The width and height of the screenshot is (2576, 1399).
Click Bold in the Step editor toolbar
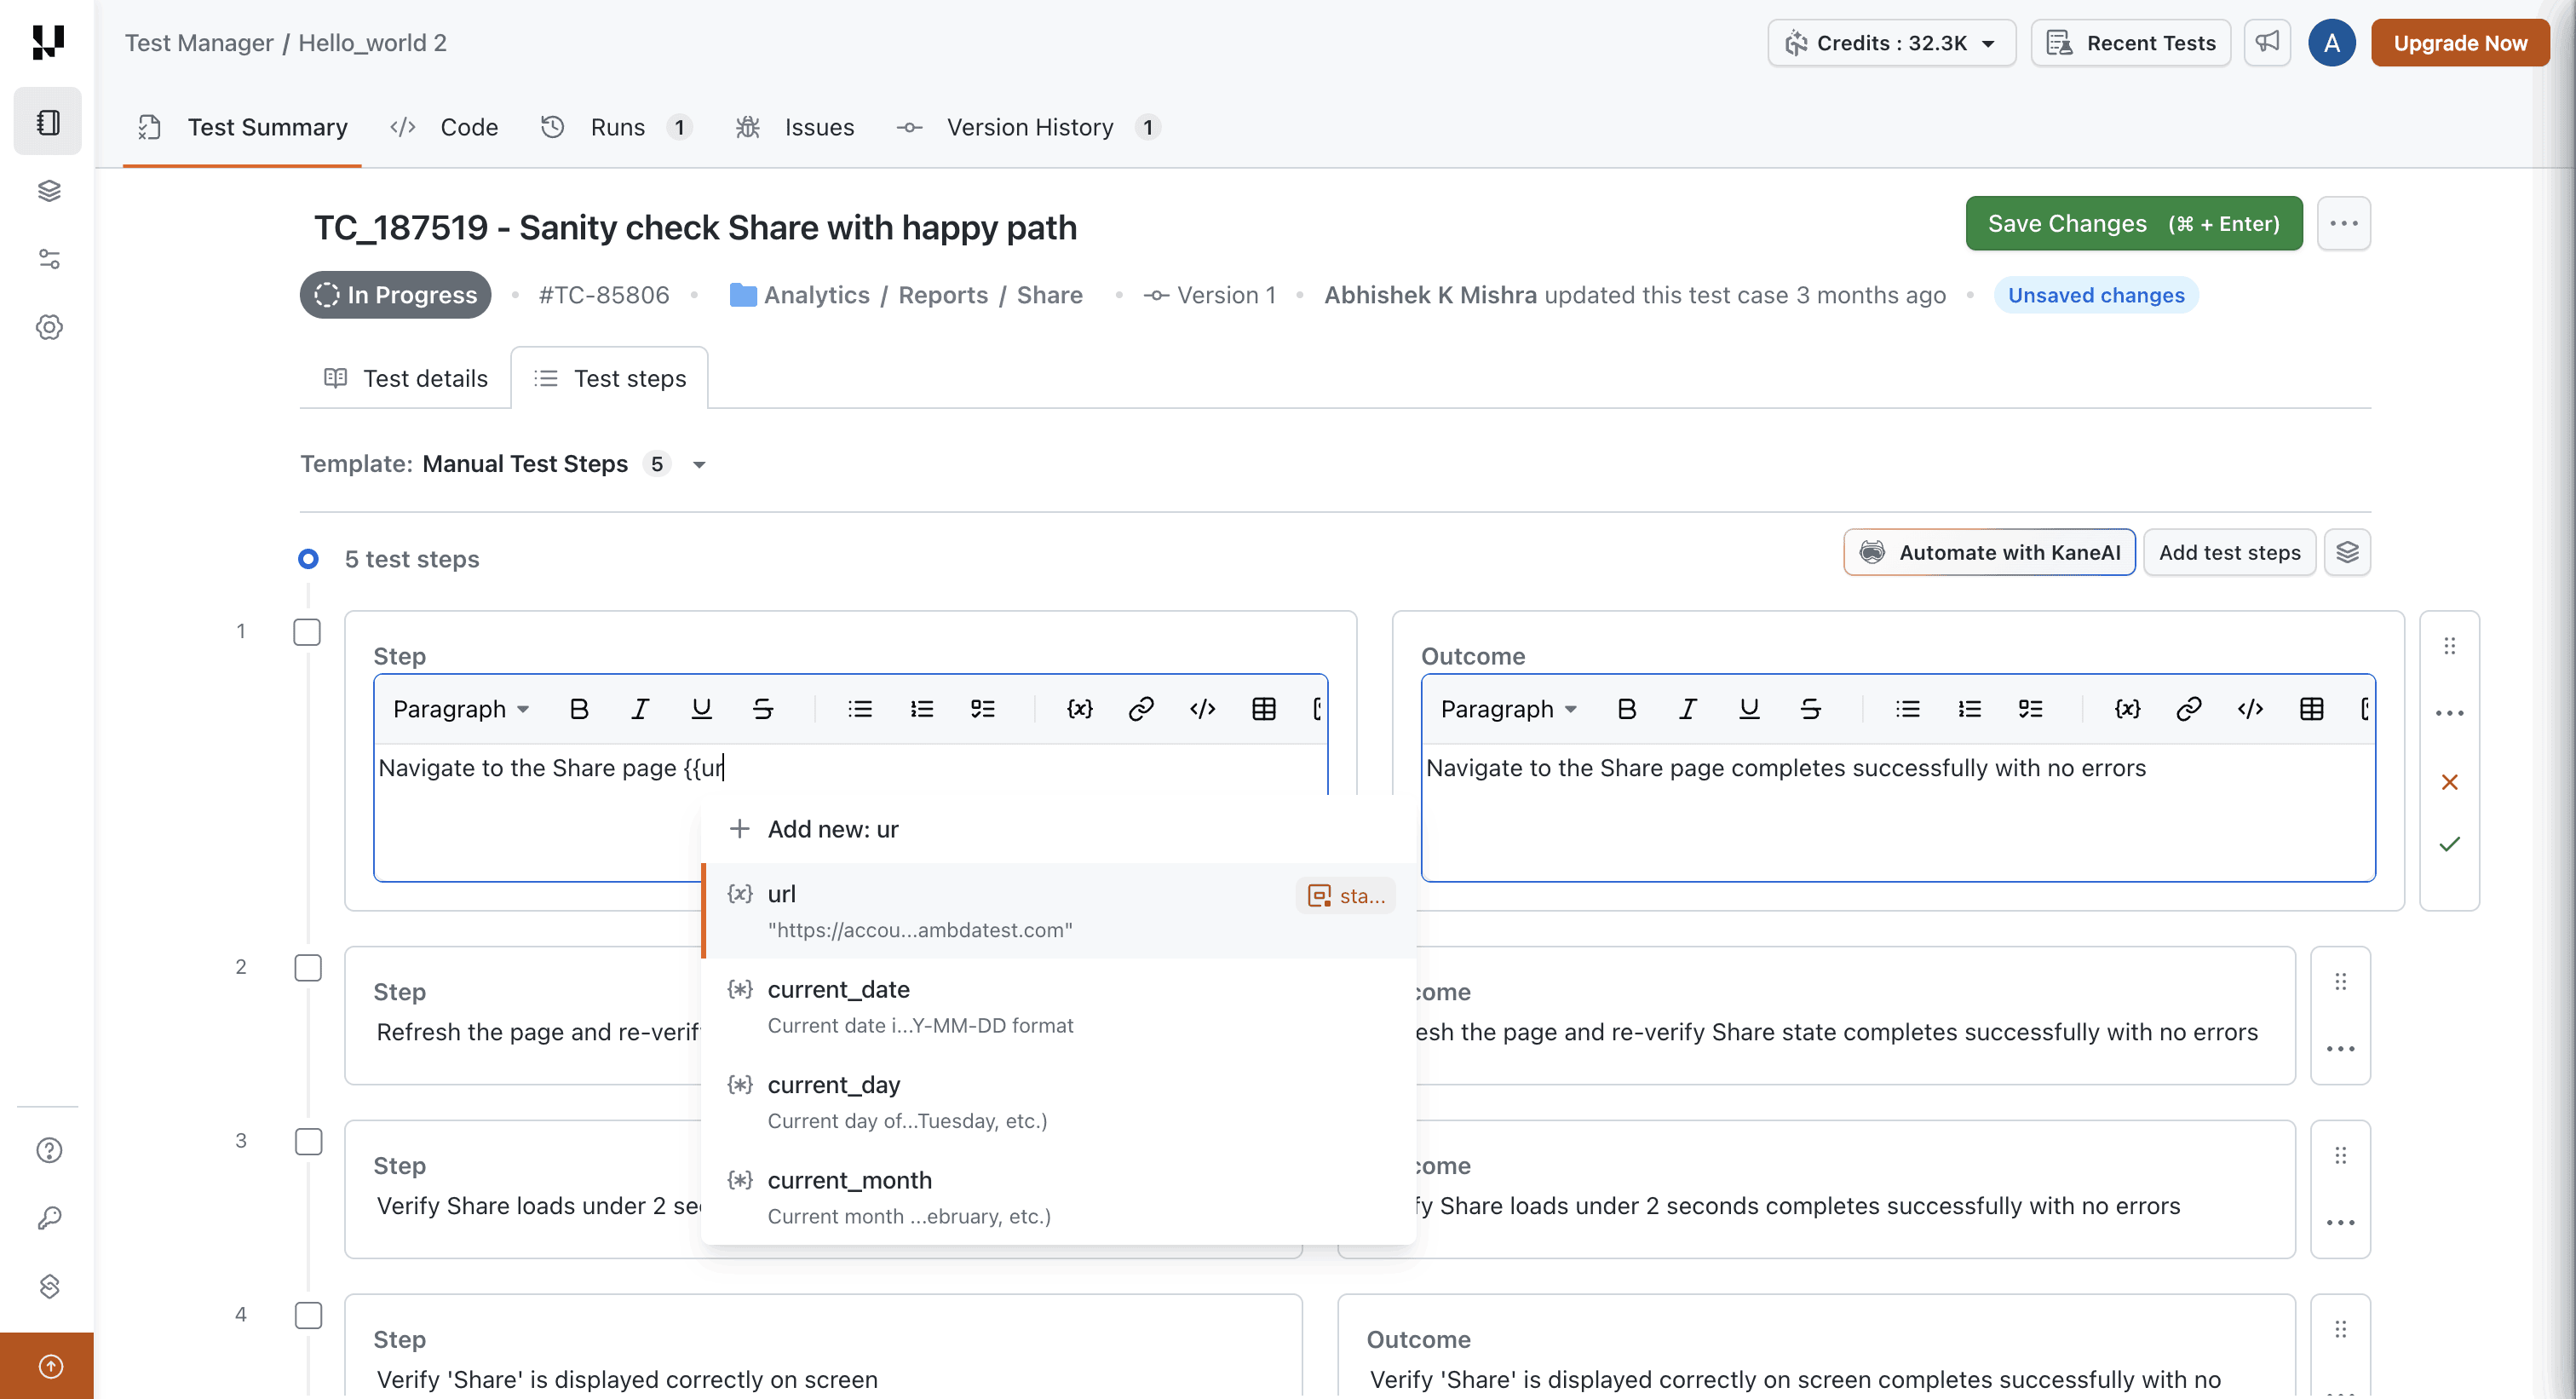coord(578,709)
